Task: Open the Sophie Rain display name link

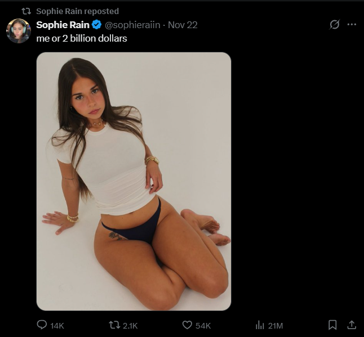Action: click(x=62, y=25)
